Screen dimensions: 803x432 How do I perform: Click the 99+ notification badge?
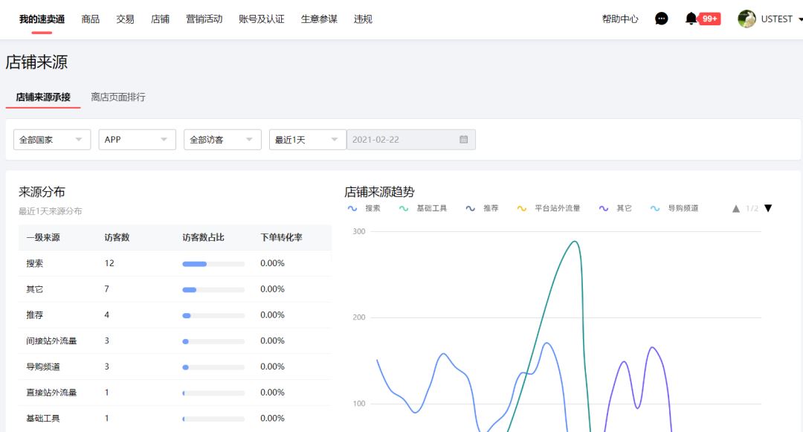(709, 19)
